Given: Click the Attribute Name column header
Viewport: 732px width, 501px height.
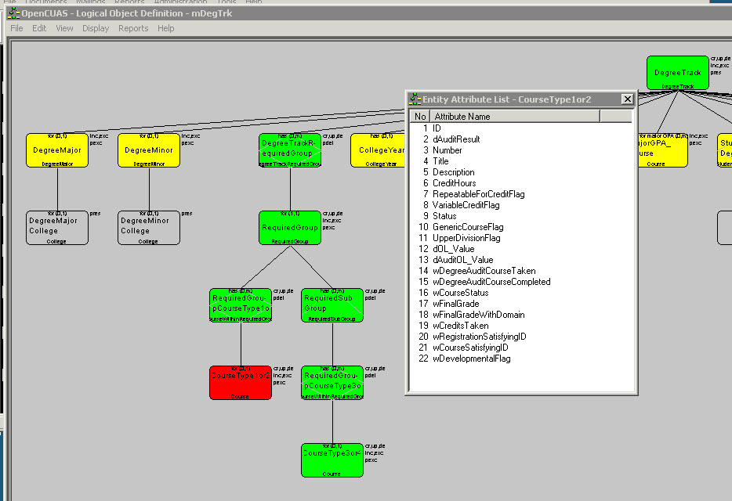Looking at the screenshot, I should [x=514, y=117].
